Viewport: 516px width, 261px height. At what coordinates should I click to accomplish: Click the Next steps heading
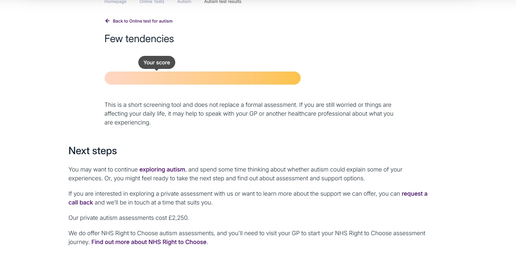(92, 151)
